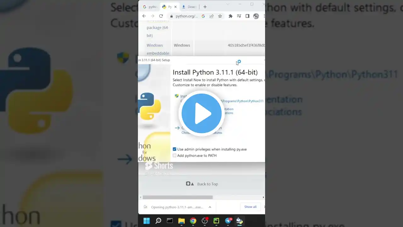Toggle Chrome side panel icon
Viewport: 403px width, 227px height.
point(247,16)
